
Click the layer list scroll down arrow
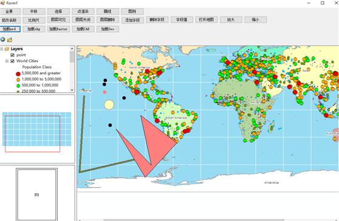coord(72,90)
